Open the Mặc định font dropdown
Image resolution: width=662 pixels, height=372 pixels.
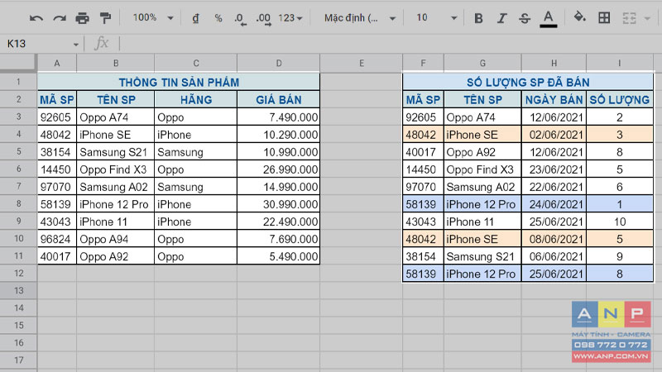pos(360,18)
